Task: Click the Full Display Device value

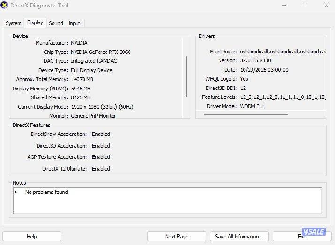Action: coord(91,70)
